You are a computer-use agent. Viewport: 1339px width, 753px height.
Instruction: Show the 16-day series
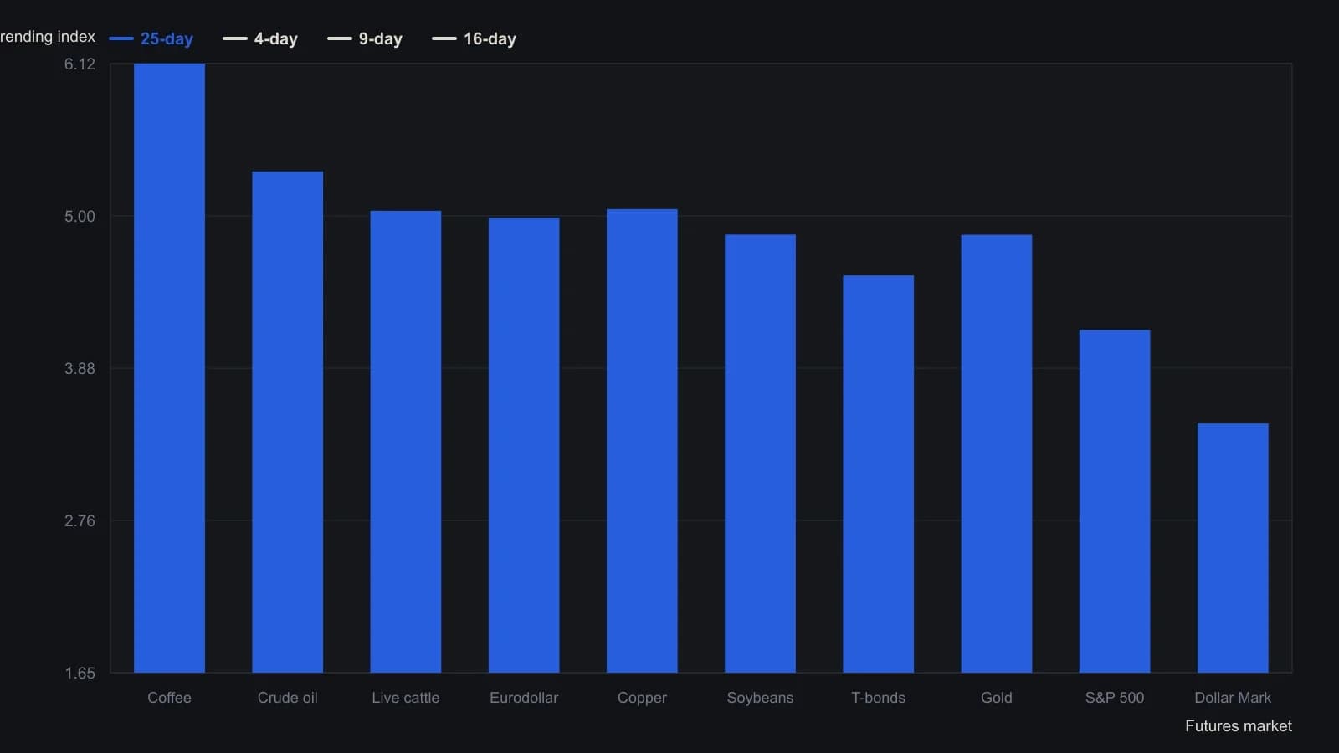(x=475, y=38)
